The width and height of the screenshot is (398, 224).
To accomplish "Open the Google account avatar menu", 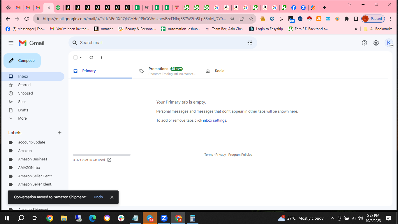I will point(389,43).
